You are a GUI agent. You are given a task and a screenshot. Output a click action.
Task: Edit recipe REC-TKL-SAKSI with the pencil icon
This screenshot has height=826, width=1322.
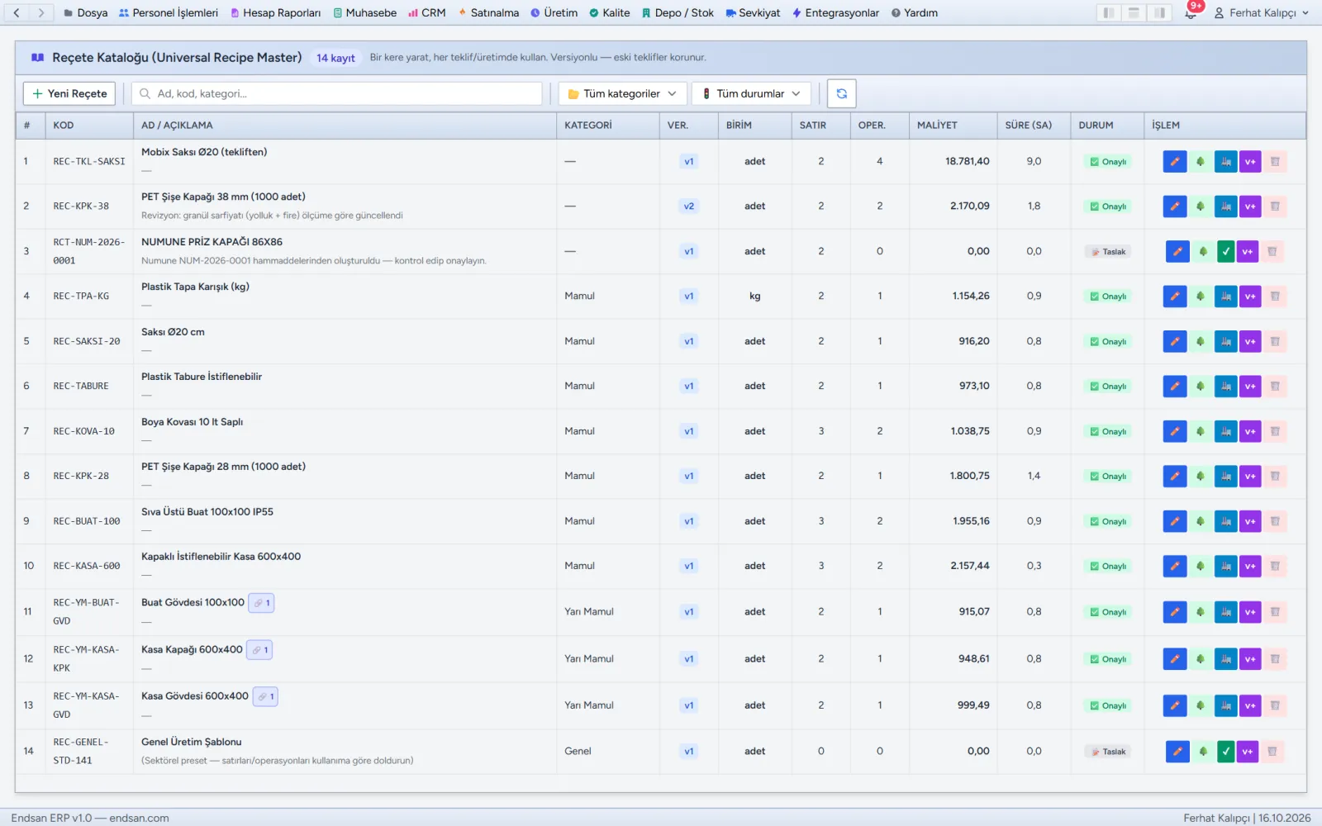tap(1174, 162)
